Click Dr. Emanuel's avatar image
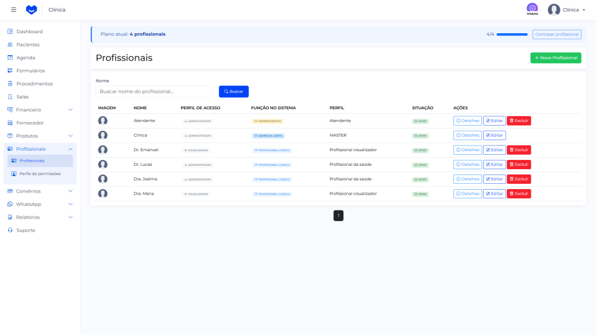Viewport: 596px width, 335px height. click(103, 150)
